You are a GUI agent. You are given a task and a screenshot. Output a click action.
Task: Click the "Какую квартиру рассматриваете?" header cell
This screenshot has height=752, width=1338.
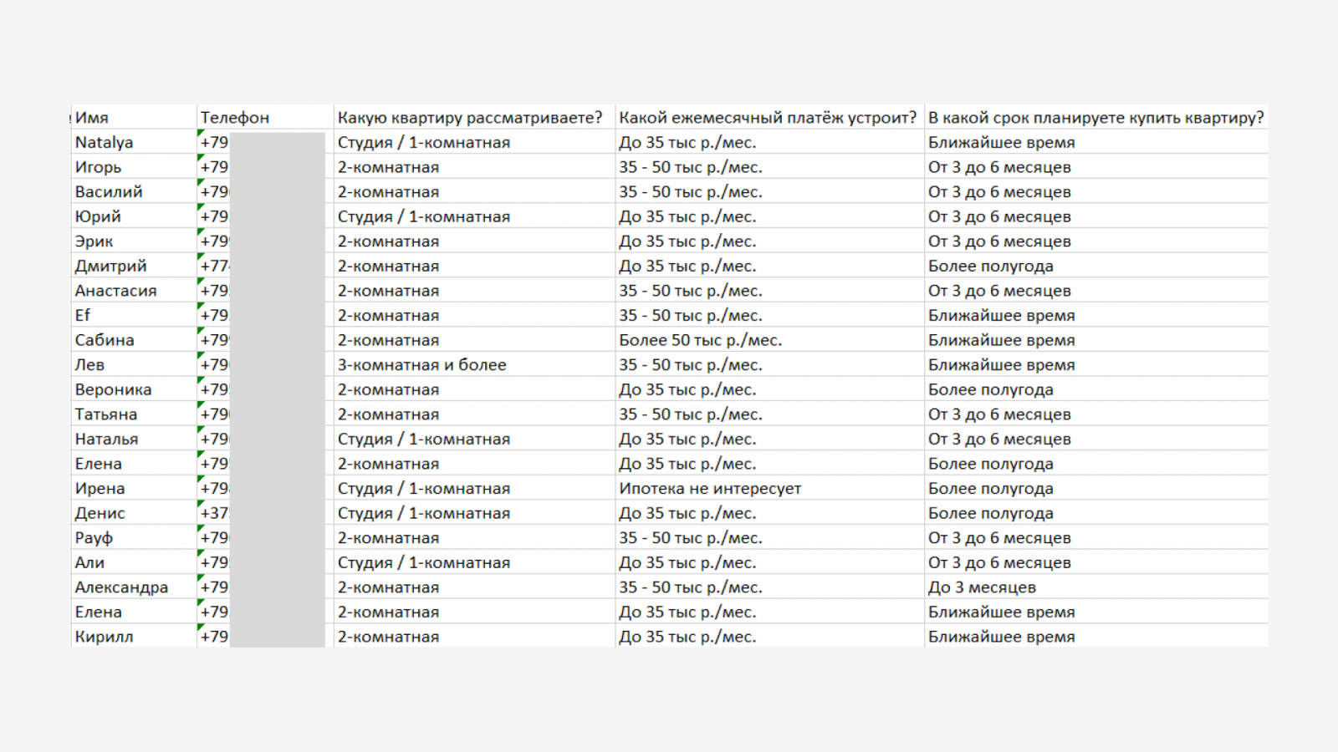470,118
